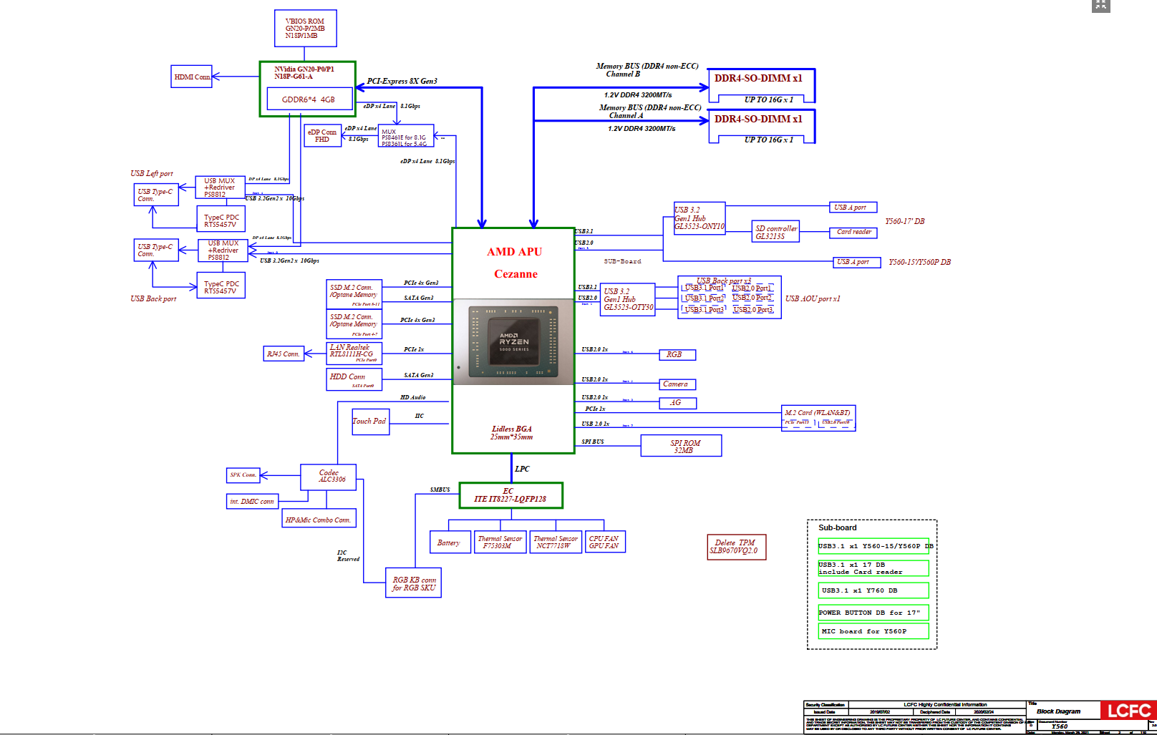Screen dimensions: 1157x735
Task: Select the RGB KB conn block
Action: [x=414, y=583]
